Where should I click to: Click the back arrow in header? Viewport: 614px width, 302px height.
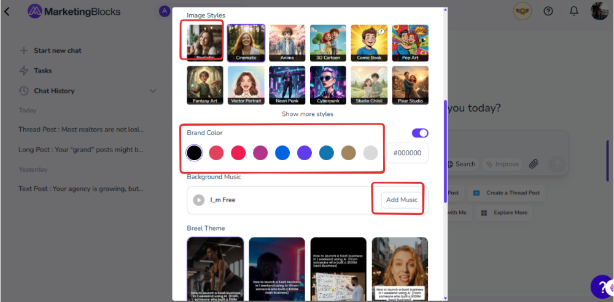7,12
